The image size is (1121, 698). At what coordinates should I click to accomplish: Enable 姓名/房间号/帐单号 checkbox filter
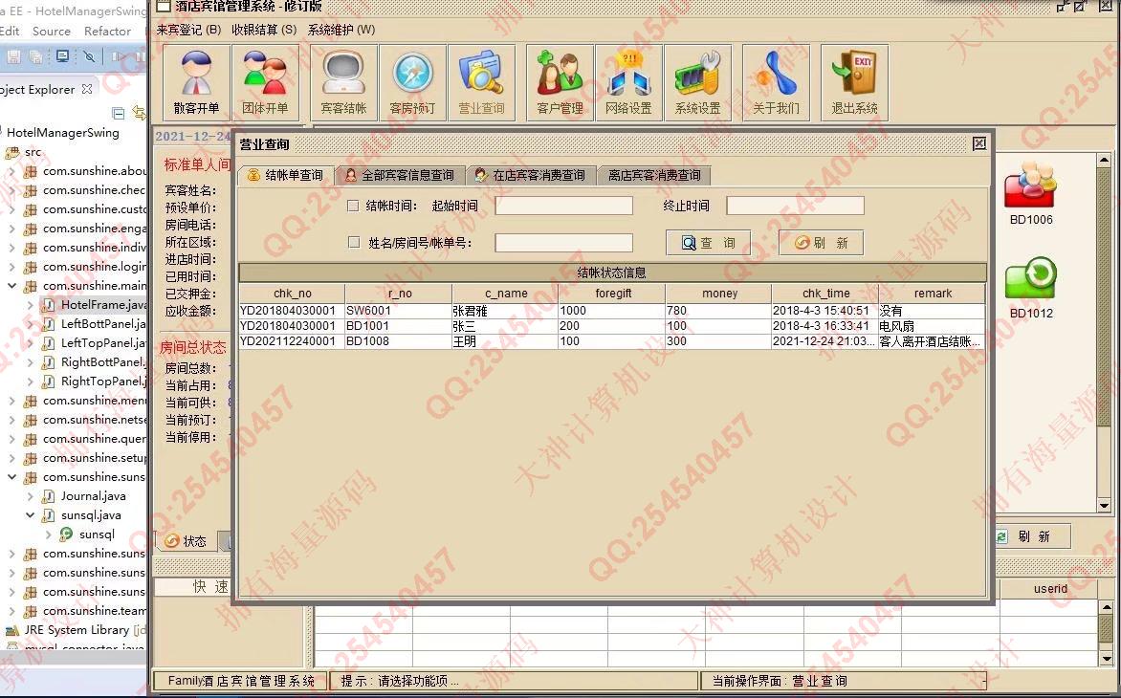coord(353,242)
